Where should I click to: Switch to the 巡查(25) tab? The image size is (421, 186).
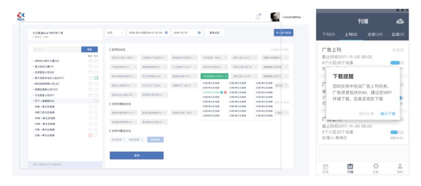(375, 34)
